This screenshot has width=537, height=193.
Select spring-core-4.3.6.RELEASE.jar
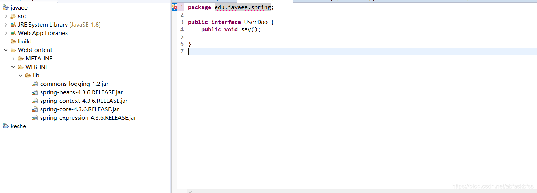tap(80, 109)
